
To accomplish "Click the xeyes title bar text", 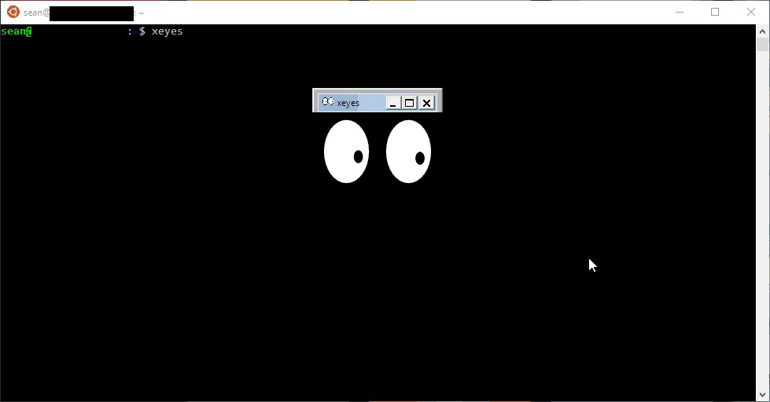I will click(x=348, y=103).
